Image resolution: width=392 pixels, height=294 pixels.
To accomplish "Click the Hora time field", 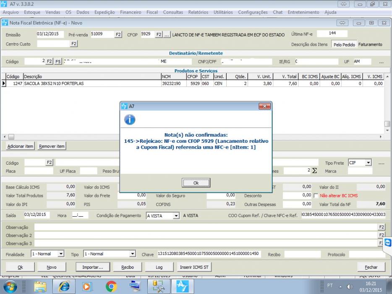I will [x=80, y=215].
